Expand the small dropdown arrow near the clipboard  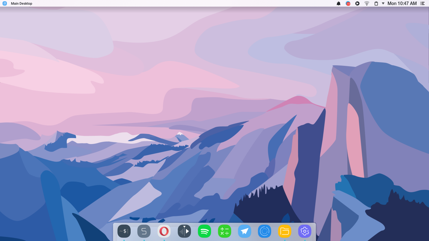coord(383,3)
